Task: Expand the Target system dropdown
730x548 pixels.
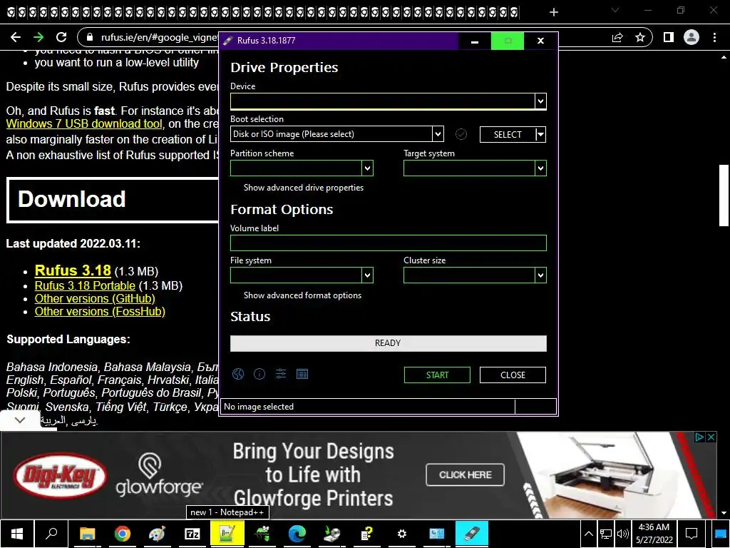Action: point(540,168)
